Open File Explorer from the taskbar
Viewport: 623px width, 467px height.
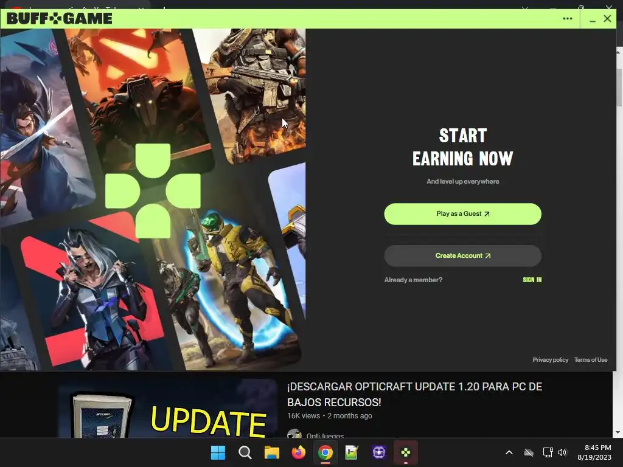[x=272, y=452]
